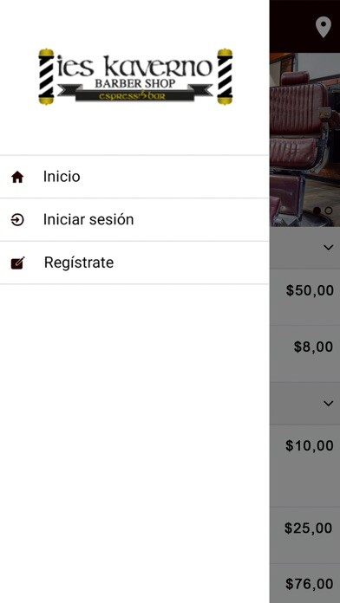
Task: Select the $50,00 service row
Action: pyautogui.click(x=304, y=297)
